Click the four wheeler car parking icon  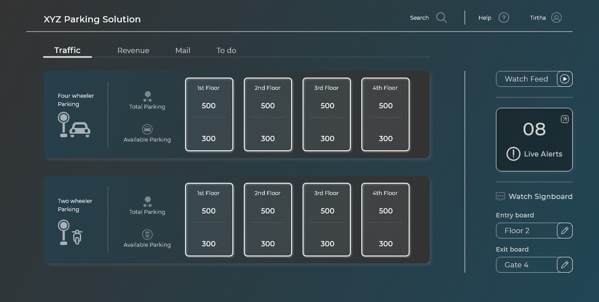74,125
